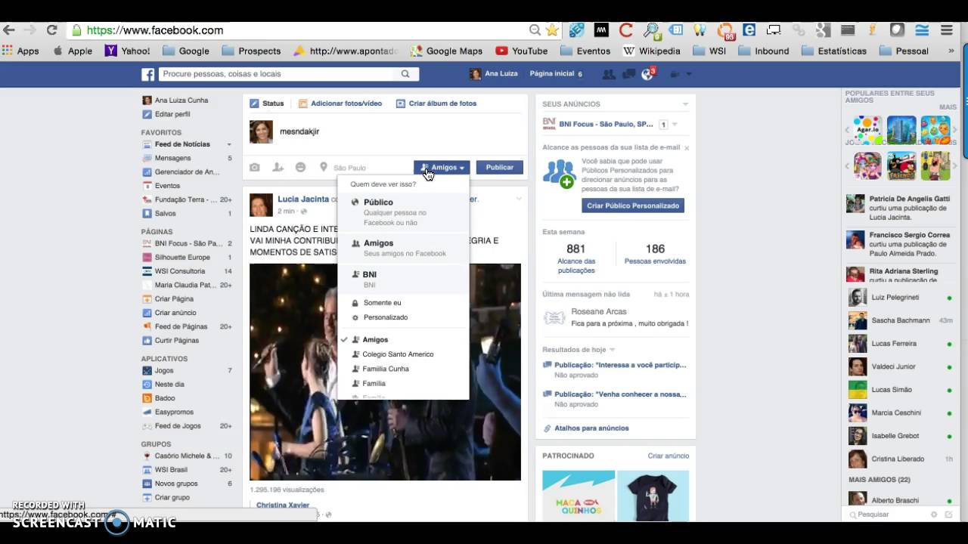Click the browser address bar URL
The height and width of the screenshot is (544, 968).
pyautogui.click(x=155, y=30)
